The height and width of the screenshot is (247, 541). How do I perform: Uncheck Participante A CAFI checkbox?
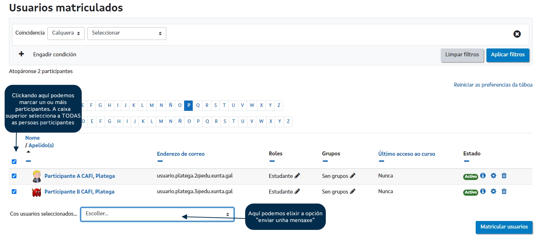point(14,176)
